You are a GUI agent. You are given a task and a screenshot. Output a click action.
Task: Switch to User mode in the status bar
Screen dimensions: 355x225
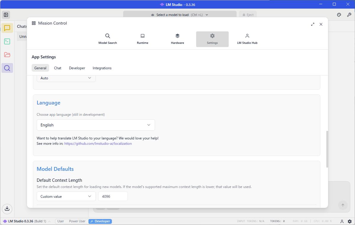61,221
